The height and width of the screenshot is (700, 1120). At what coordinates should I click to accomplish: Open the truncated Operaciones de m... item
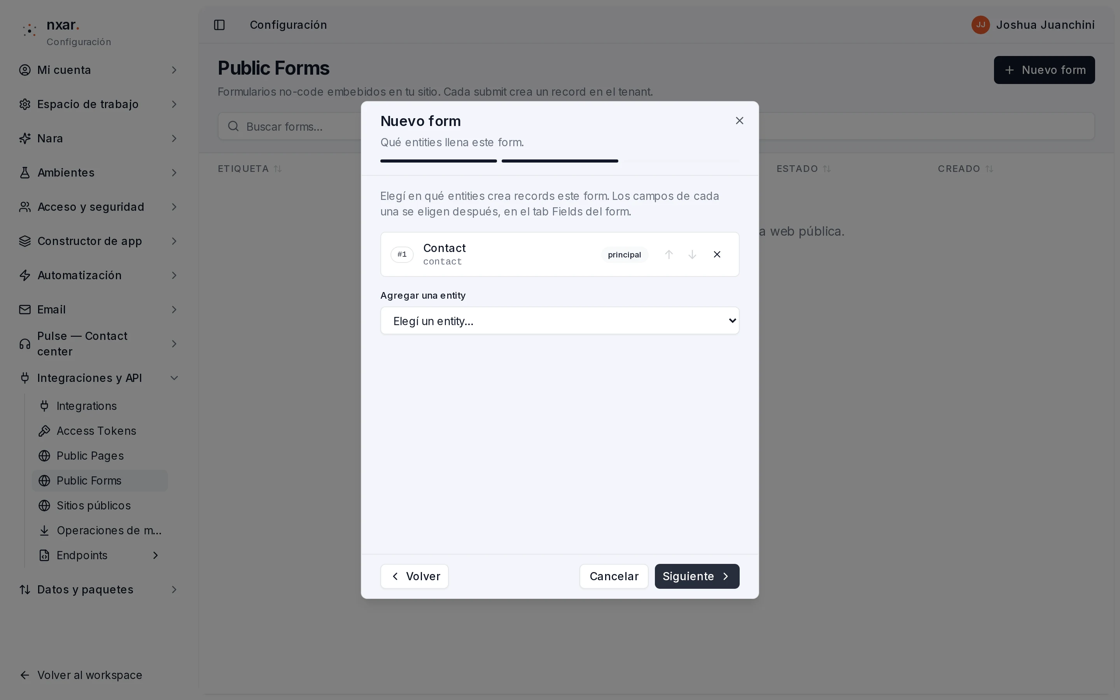[100, 530]
